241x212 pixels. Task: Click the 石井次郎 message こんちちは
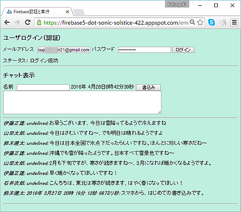(x=116, y=183)
